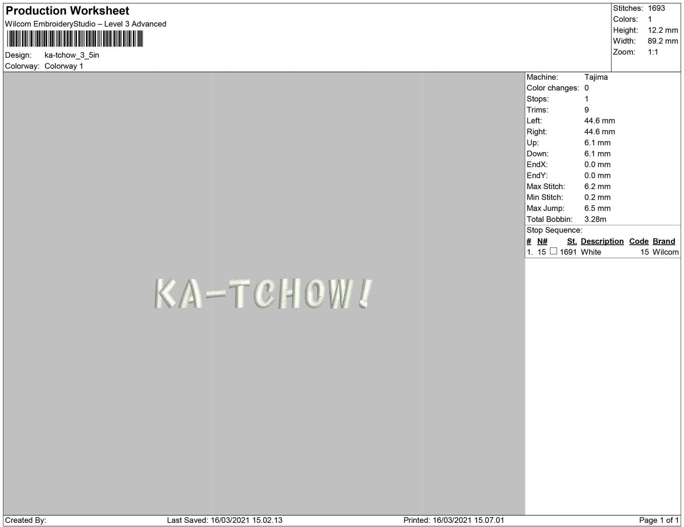Click the "Created By:" footer label
Viewport: 684px width, 527px height.
[26, 520]
